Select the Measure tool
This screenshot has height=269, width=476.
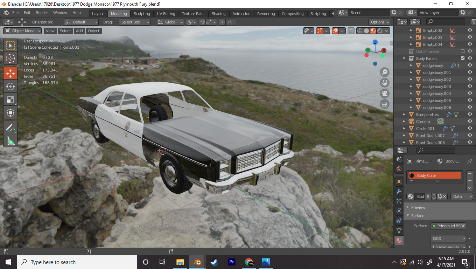pyautogui.click(x=10, y=141)
